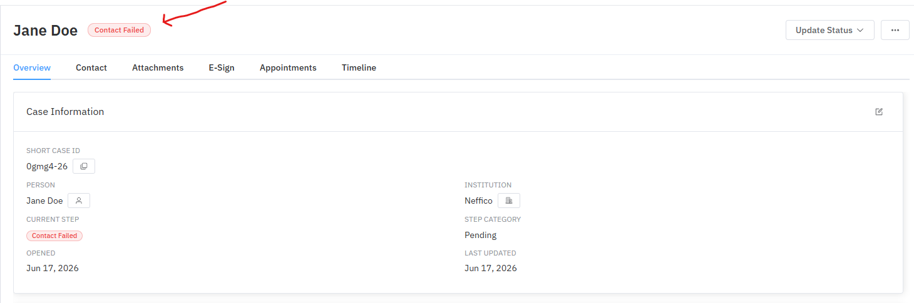Expand the Update Status dropdown
The width and height of the screenshot is (914, 303).
pyautogui.click(x=829, y=30)
